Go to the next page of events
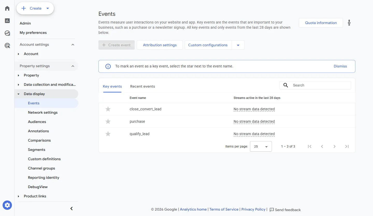Image resolution: width=373 pixels, height=216 pixels. click(334, 146)
